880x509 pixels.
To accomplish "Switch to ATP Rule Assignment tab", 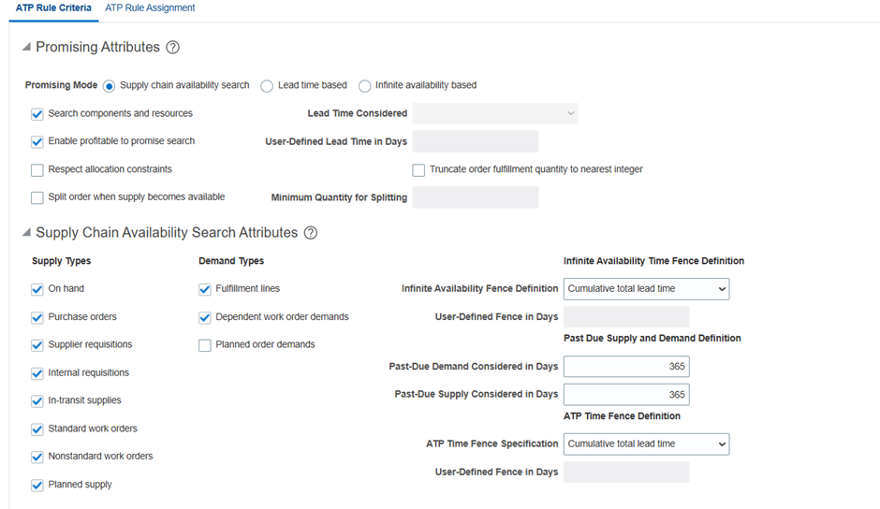I will 150,7.
